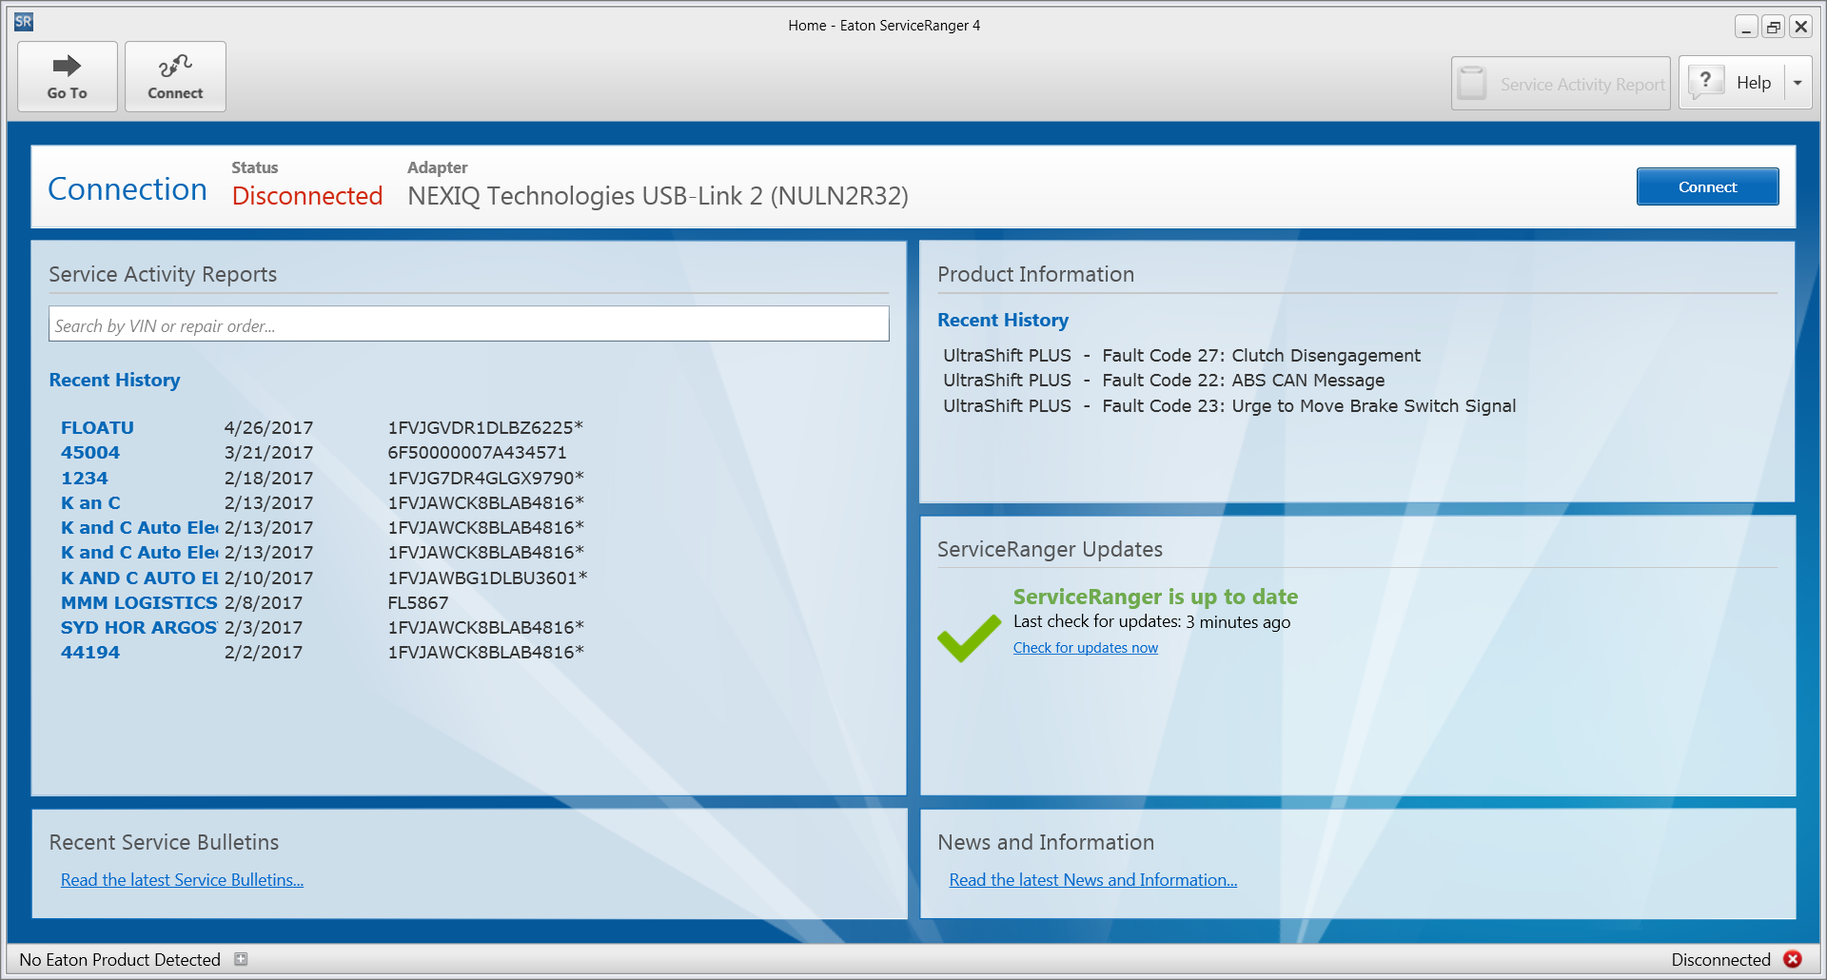The image size is (1827, 980).
Task: Open the 45004 service report
Action: tap(90, 453)
